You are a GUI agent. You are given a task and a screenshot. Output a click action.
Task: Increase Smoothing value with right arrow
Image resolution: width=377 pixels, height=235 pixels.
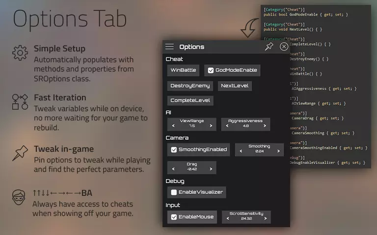278,151
